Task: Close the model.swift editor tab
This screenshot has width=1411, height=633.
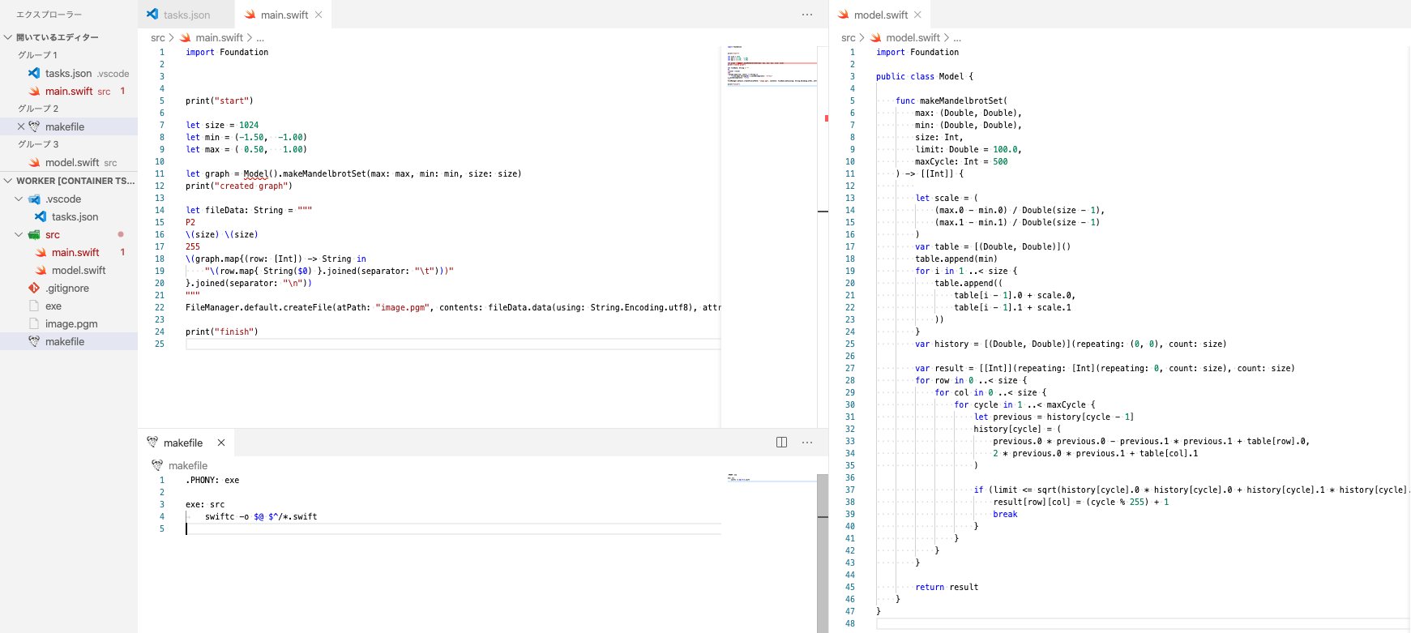Action: (x=917, y=15)
